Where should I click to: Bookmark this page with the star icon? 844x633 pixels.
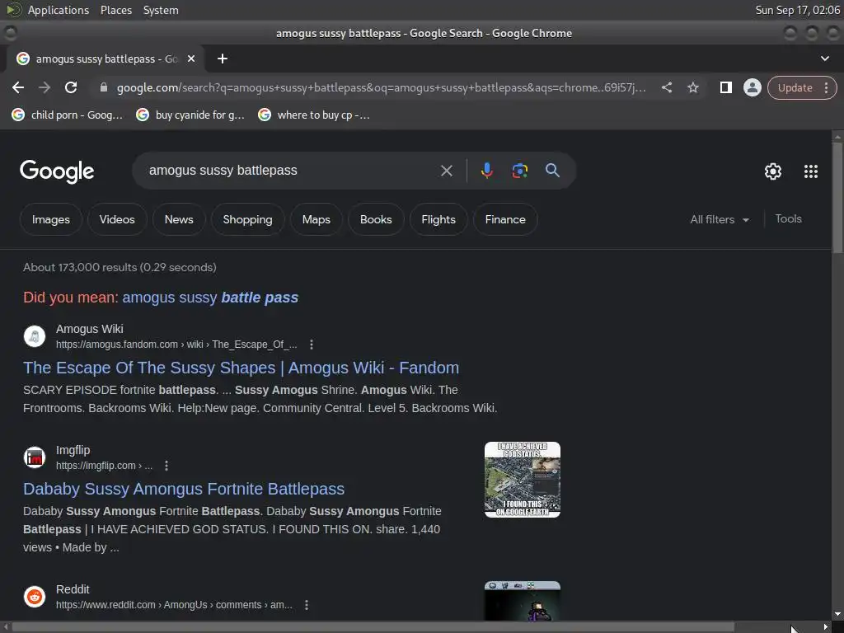693,87
